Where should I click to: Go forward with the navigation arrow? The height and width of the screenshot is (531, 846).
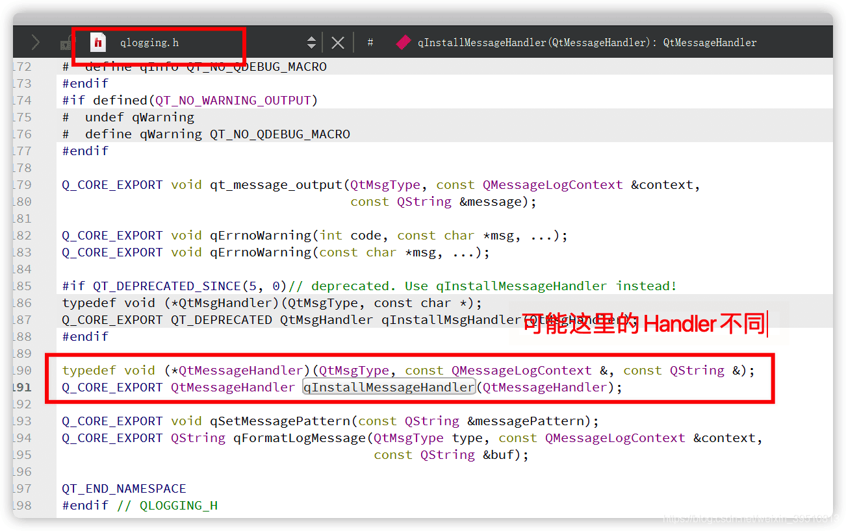point(35,43)
